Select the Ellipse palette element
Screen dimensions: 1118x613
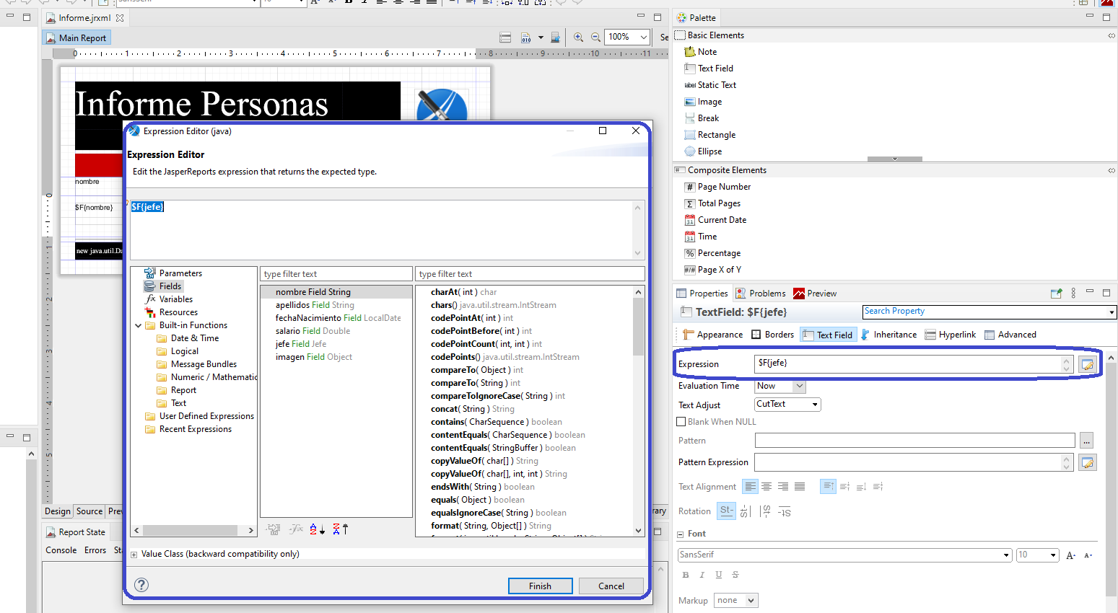[x=709, y=151]
